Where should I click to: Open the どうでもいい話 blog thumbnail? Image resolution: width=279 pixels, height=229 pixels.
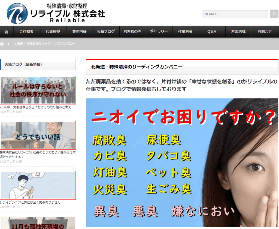pos(38,135)
